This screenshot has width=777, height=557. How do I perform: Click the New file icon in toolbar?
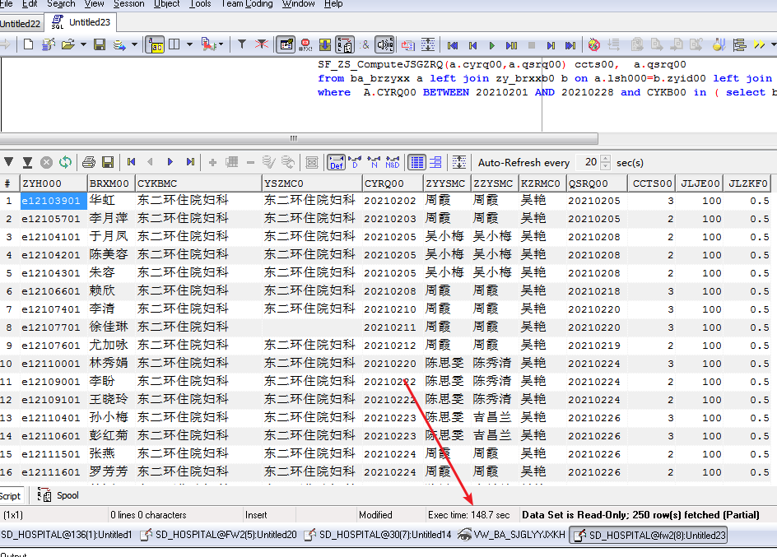(x=29, y=44)
